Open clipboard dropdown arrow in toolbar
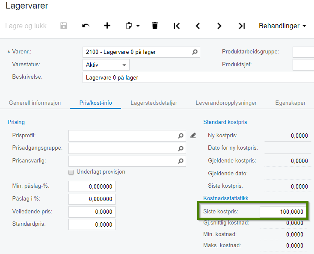Viewport: 314px width, 254px height. coord(138,26)
